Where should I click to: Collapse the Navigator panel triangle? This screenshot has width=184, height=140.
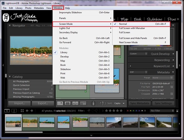point(10,25)
